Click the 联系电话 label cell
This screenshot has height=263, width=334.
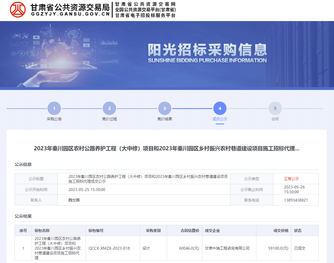click(x=251, y=200)
